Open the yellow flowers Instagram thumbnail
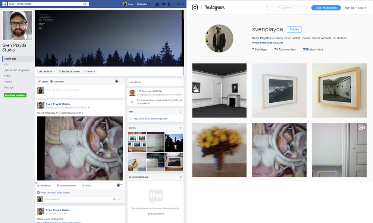Viewport: 373px width, 223px height. point(219,150)
